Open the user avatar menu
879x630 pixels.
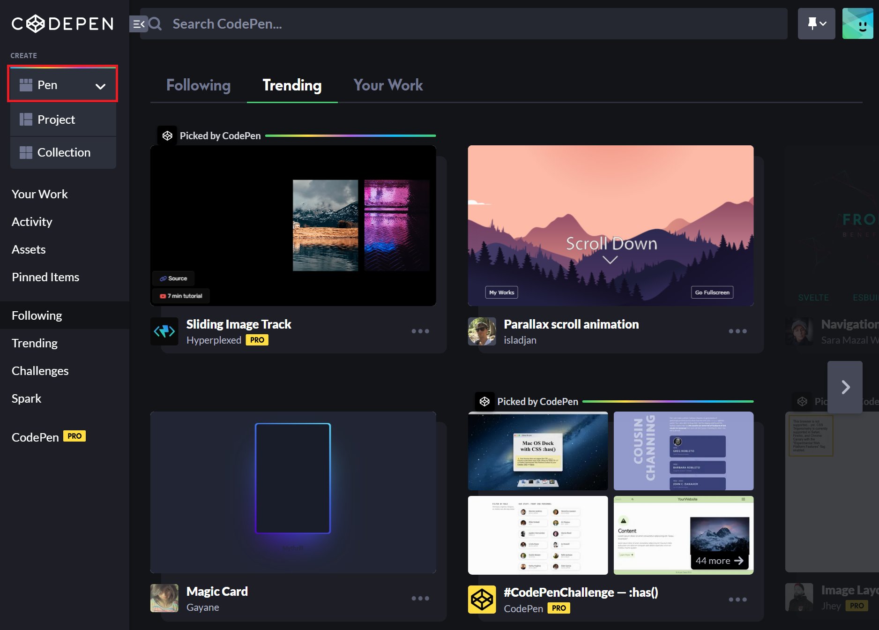(857, 23)
